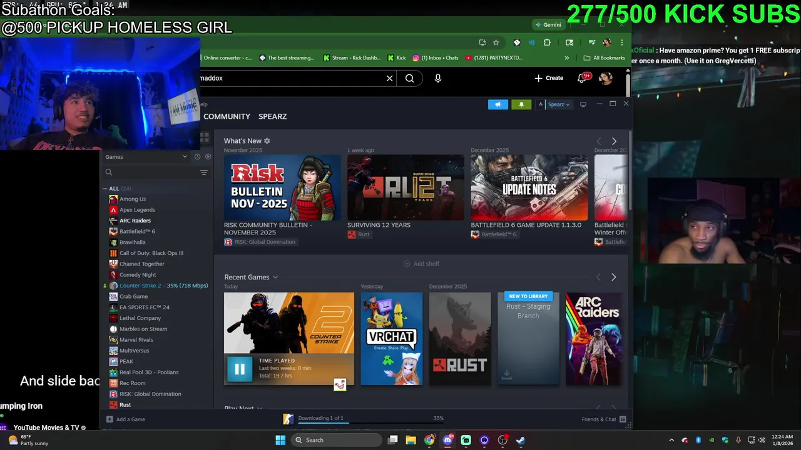801x450 pixels.
Task: Expand Recent Games shelf dropdown
Action: tap(275, 277)
